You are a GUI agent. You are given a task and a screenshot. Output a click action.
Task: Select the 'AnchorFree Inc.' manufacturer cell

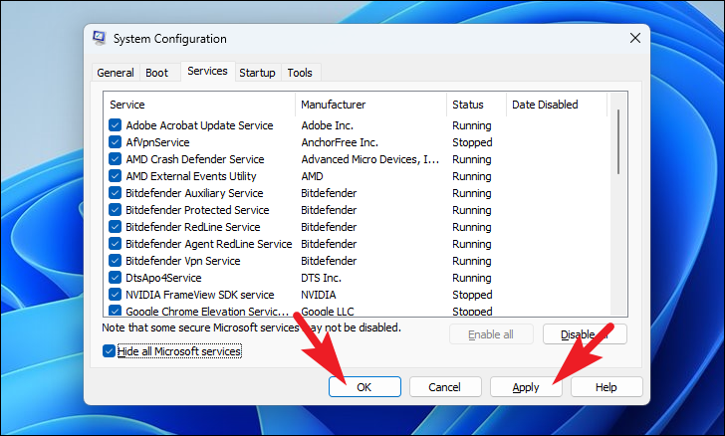340,142
